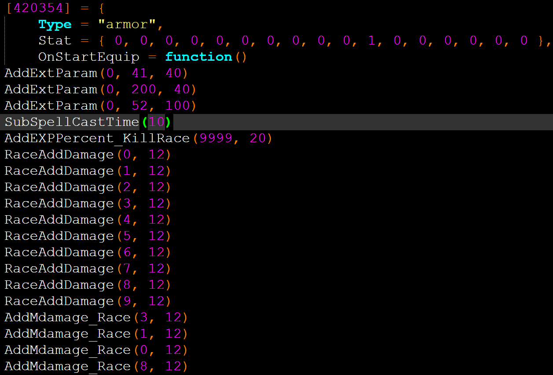The height and width of the screenshot is (375, 553).
Task: Click the AddEXPPercent_KillRace function name
Action: point(97,138)
